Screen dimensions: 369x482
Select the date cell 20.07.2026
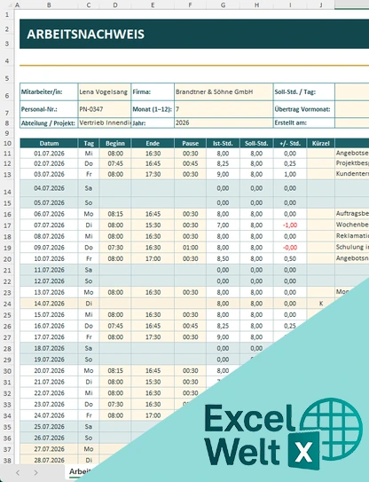point(49,370)
